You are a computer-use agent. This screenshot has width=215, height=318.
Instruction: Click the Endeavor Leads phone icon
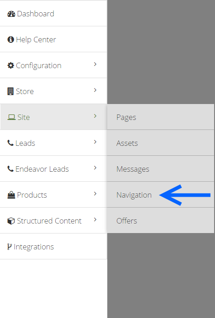point(10,169)
